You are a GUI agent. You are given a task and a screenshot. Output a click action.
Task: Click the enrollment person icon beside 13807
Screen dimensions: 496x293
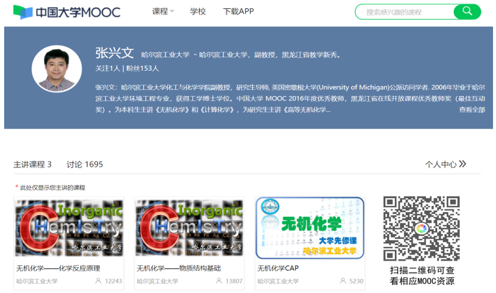coord(219,281)
